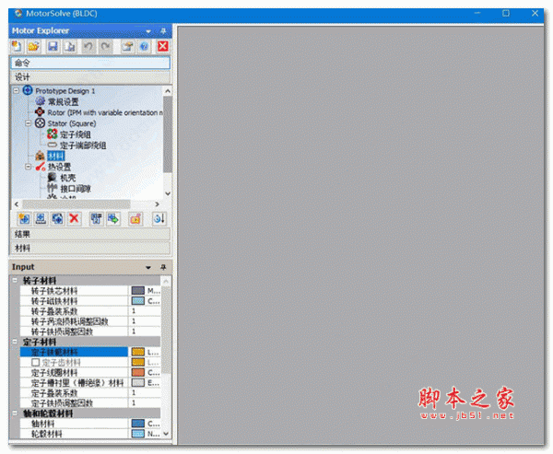Viewport: 553px width, 454px height.
Task: Click the export design green arrow icon
Action: (113, 219)
